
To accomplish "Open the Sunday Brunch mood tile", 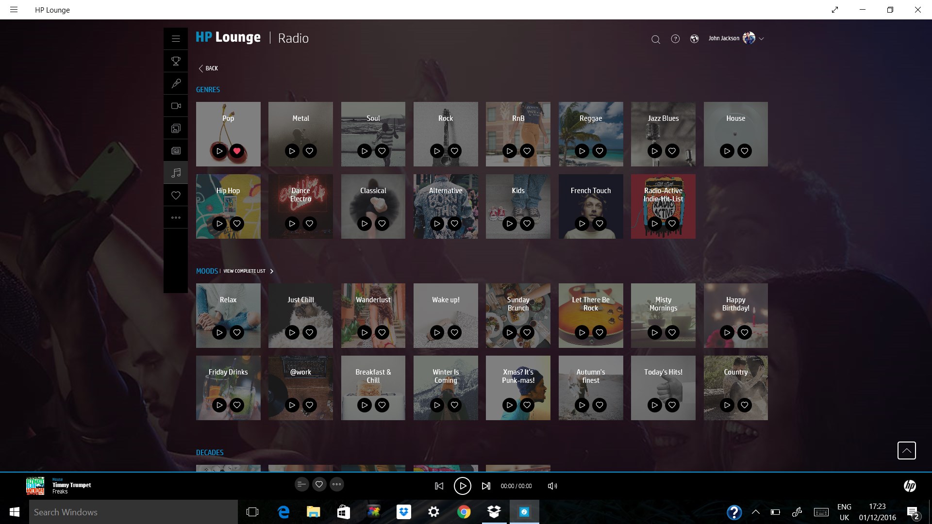I will click(518, 315).
